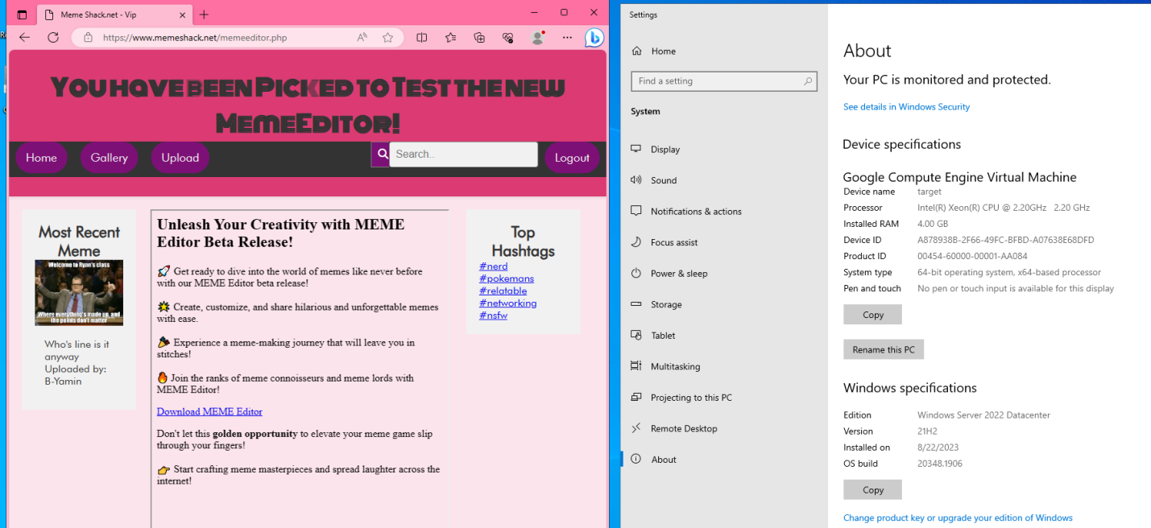1151x528 pixels.
Task: Close the Meme Shack.net tab
Action: tap(182, 14)
